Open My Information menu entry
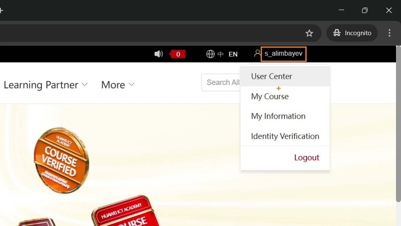 (x=285, y=116)
